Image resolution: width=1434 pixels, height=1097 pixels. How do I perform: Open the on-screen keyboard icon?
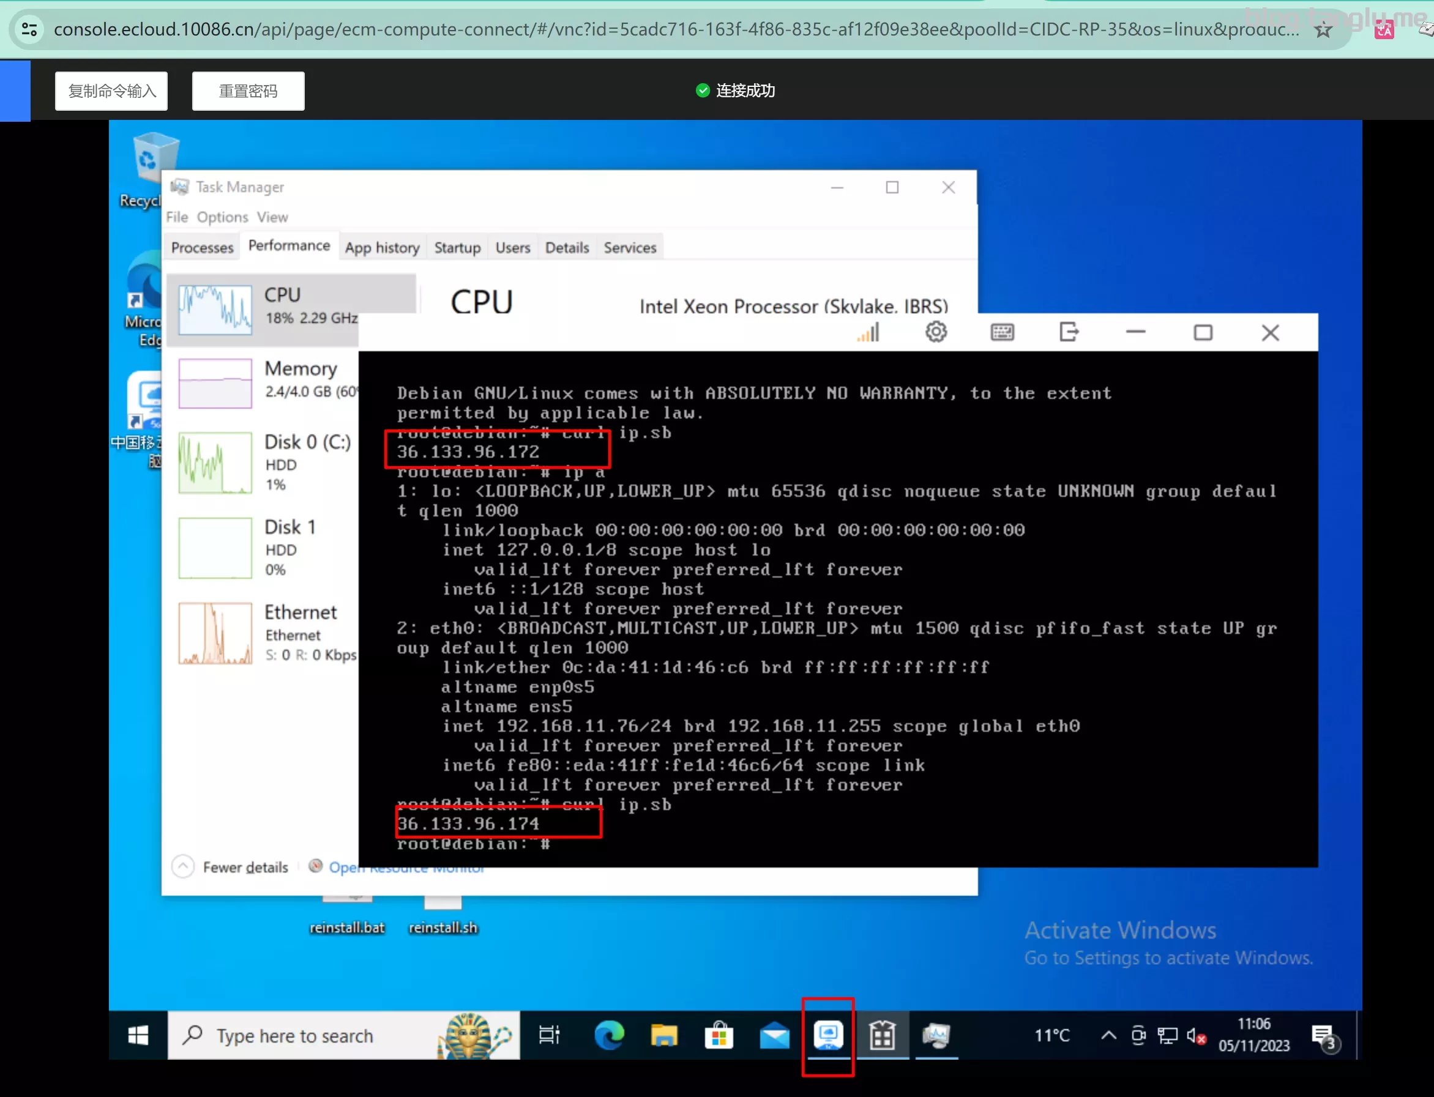[1002, 332]
